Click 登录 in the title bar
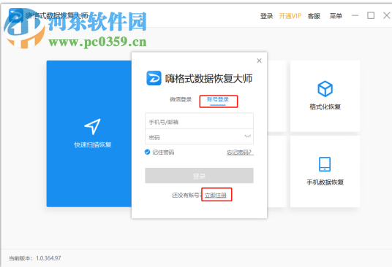Image resolution: width=392 pixels, height=267 pixels. click(266, 16)
